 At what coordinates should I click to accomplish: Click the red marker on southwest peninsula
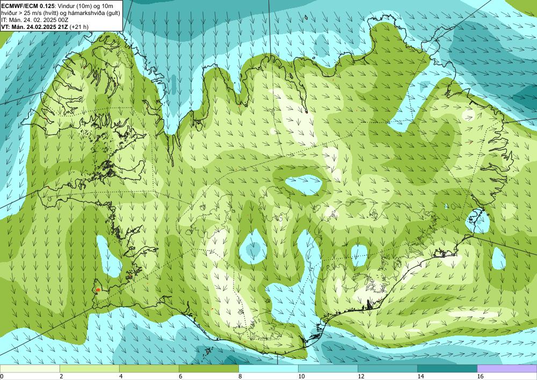tap(98, 290)
